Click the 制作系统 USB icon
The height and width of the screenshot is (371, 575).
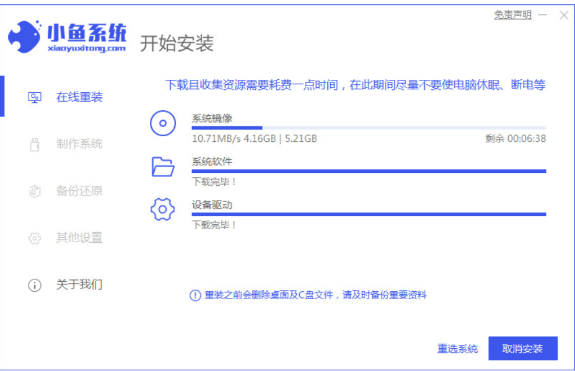[x=34, y=144]
